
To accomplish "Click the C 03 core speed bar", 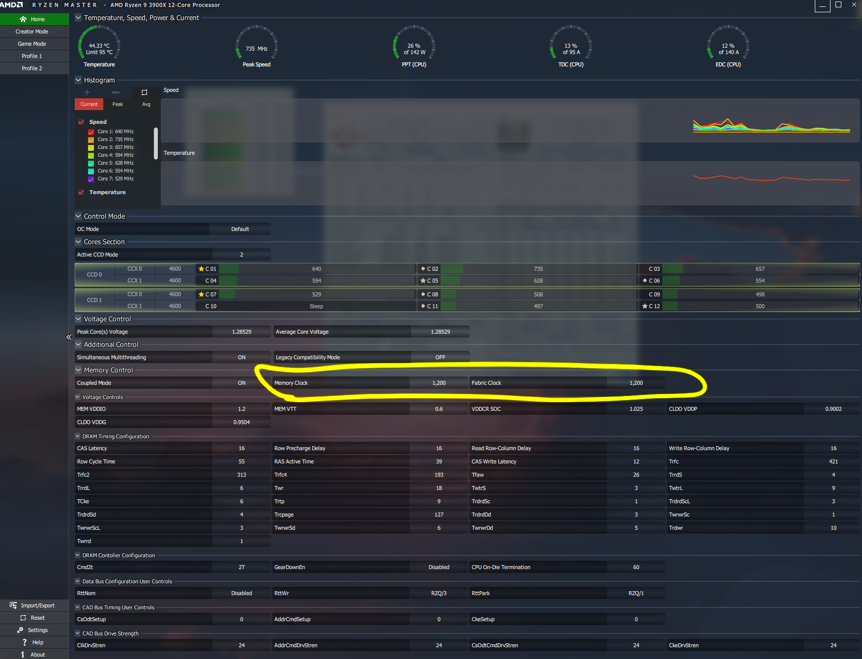I will pos(760,269).
